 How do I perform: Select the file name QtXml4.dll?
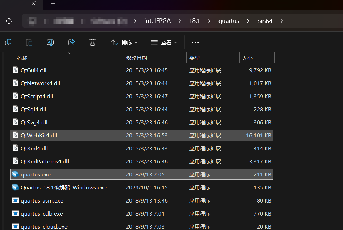coord(34,149)
